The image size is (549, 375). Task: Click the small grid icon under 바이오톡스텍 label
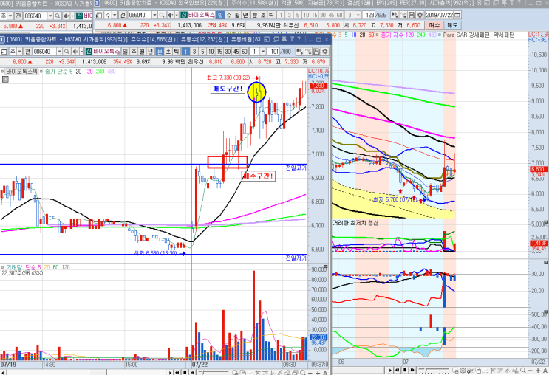(5, 80)
